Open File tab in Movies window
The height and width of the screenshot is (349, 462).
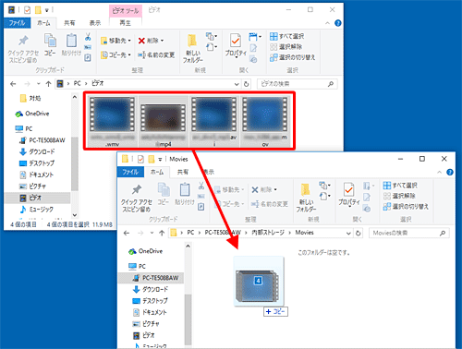[130, 172]
